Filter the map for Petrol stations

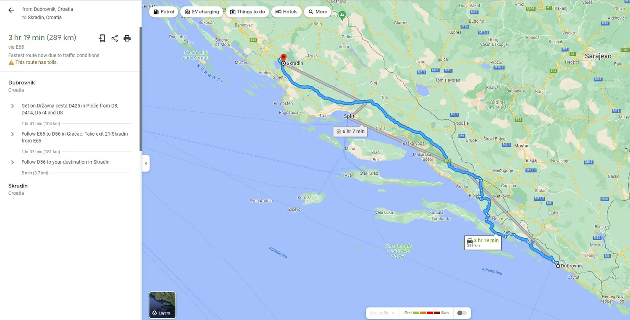pyautogui.click(x=163, y=12)
